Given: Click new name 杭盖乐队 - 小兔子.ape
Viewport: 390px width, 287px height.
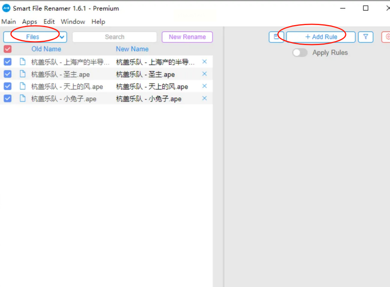Looking at the screenshot, I should click(x=149, y=99).
